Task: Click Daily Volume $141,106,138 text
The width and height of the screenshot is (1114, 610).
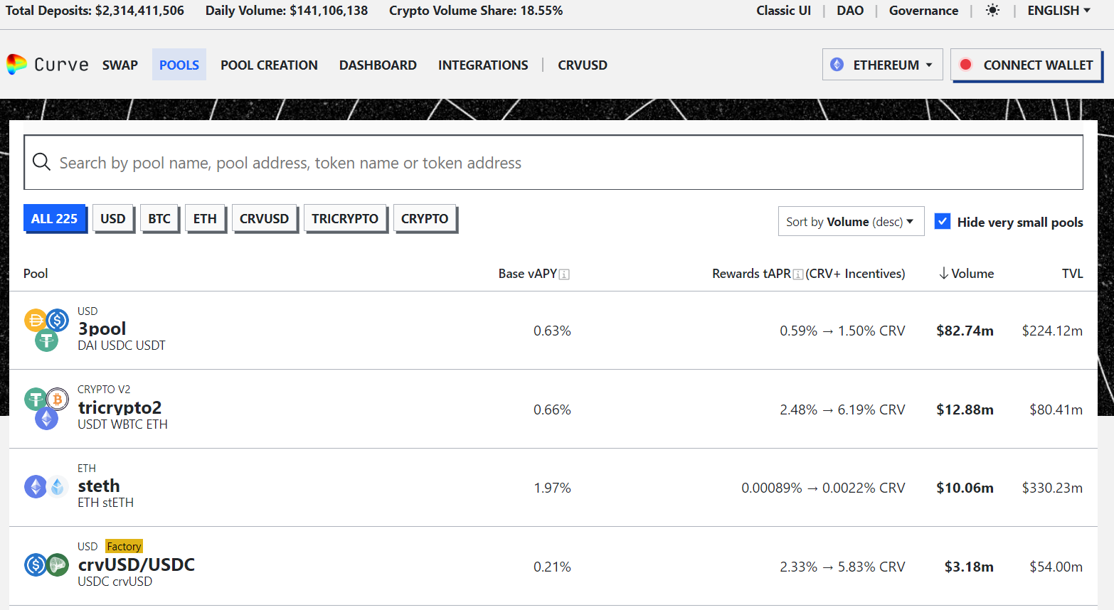Action: (287, 11)
